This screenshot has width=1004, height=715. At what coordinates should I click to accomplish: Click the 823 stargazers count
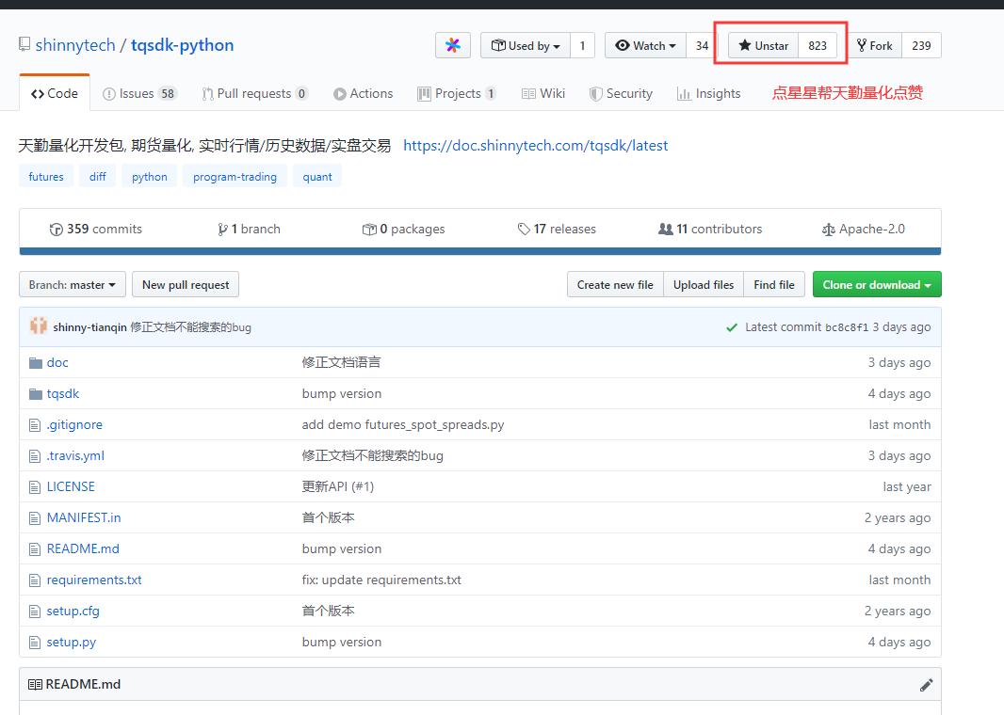818,45
